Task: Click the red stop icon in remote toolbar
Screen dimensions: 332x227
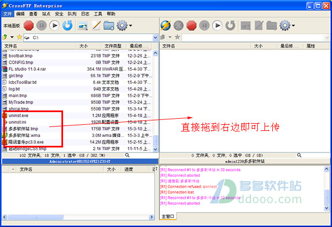Action: tap(191, 25)
